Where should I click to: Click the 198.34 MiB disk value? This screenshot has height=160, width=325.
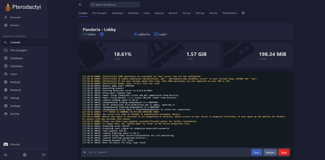pos(272,55)
